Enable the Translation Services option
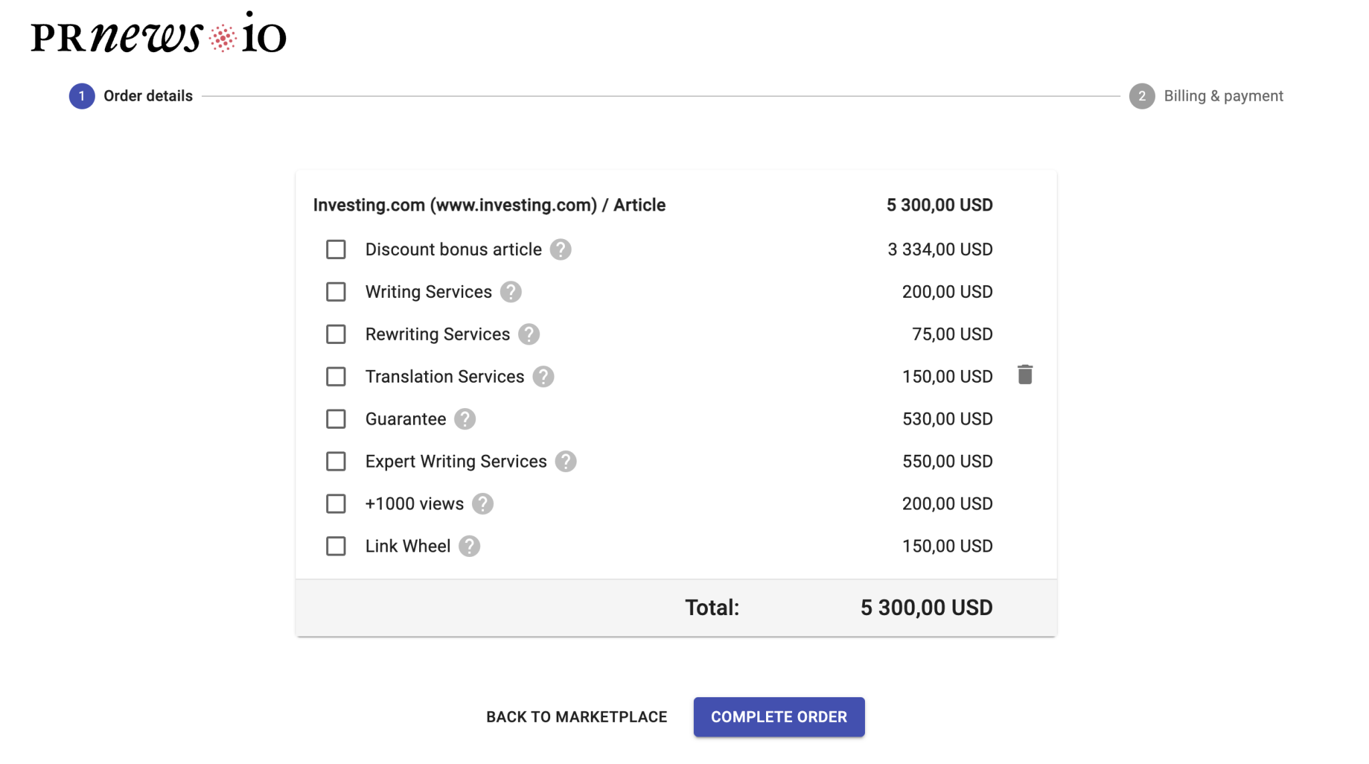Viewport: 1369px width, 764px height. point(336,377)
